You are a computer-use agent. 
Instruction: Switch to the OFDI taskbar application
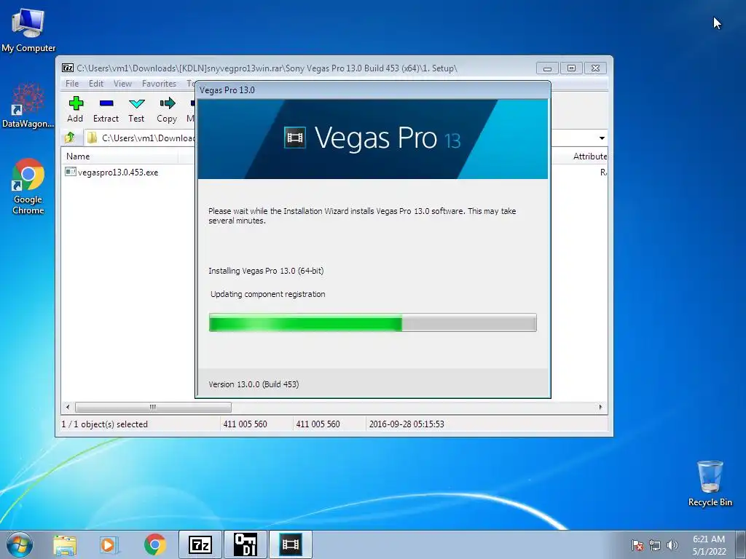246,544
